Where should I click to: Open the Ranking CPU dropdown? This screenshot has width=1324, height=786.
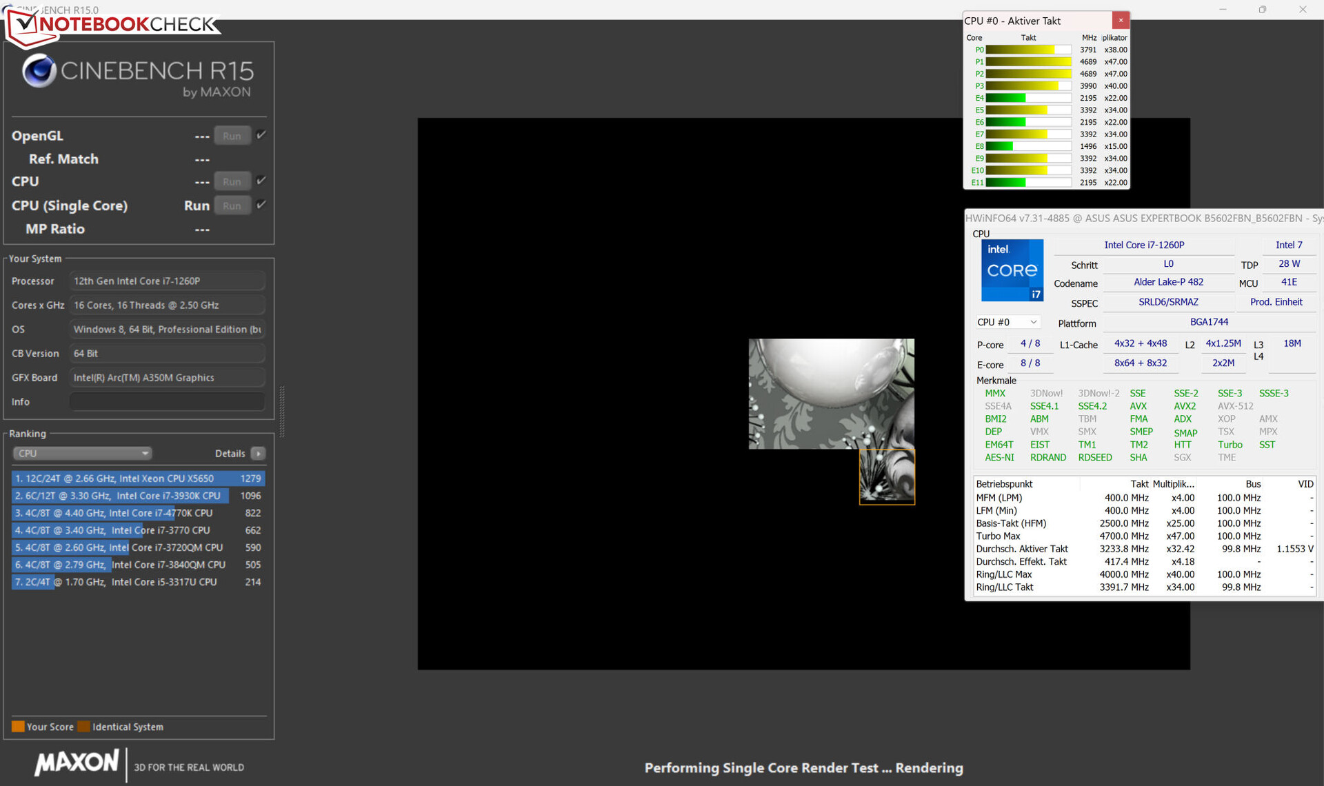click(82, 453)
